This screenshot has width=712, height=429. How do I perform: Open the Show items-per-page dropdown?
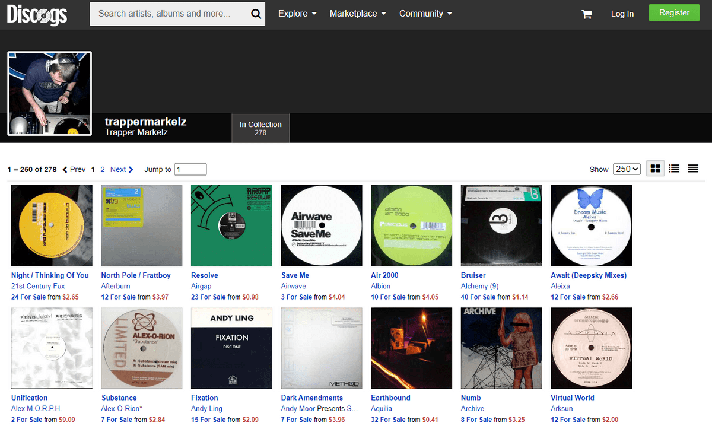(627, 169)
